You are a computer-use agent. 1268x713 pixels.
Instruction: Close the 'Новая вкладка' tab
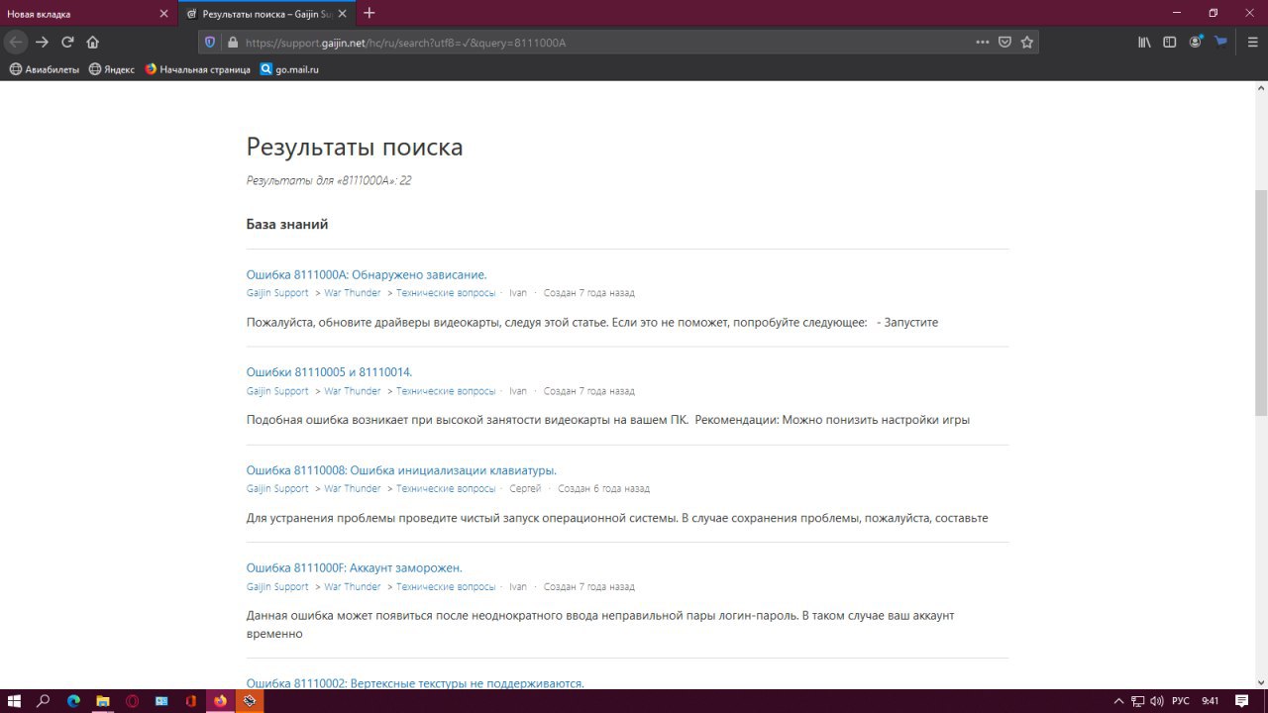pyautogui.click(x=164, y=14)
